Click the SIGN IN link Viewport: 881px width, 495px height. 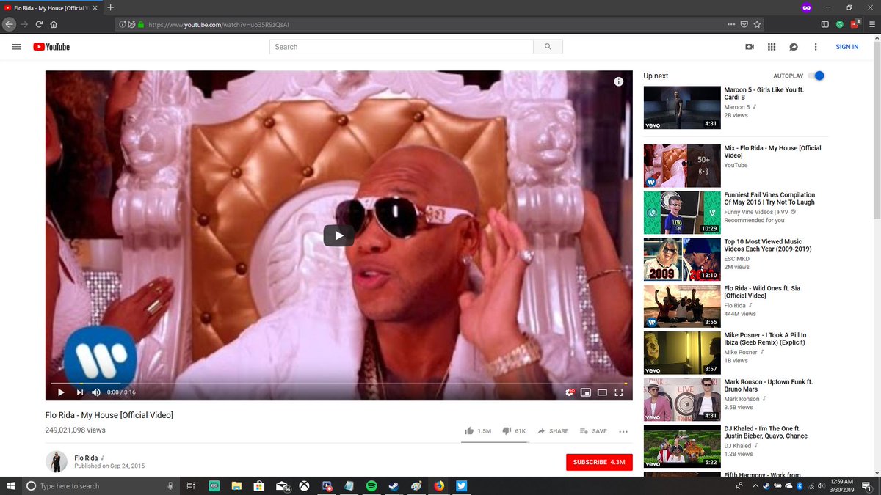coord(846,47)
